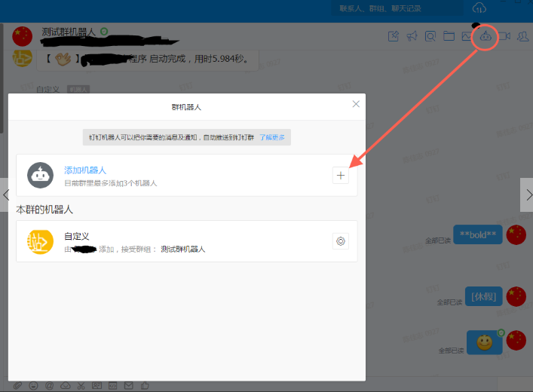The height and width of the screenshot is (392, 533).
Task: Click the 测试群机器人 chat title
Action: [69, 32]
